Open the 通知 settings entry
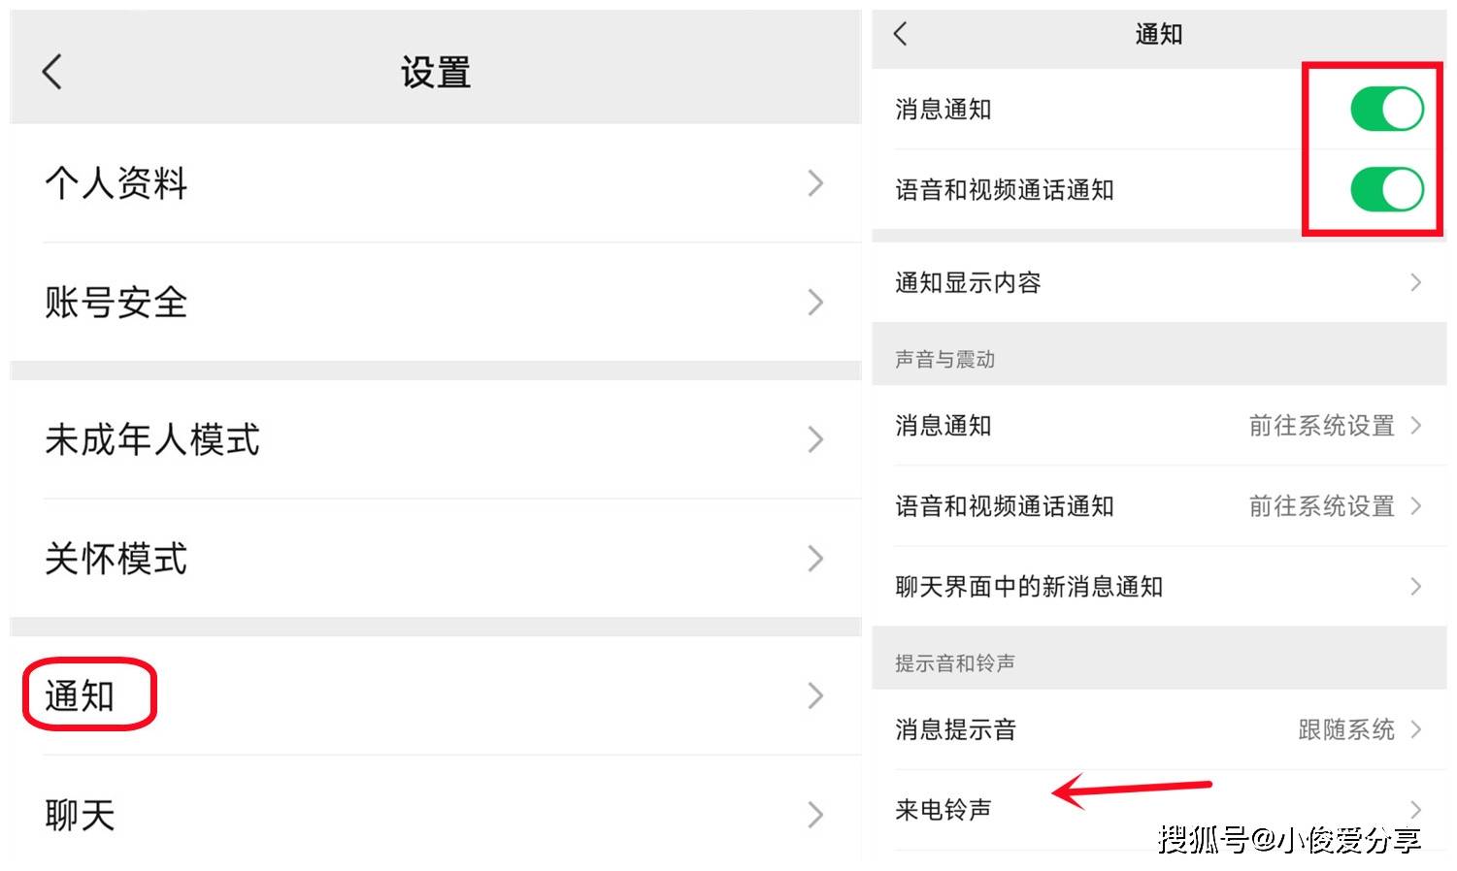This screenshot has width=1457, height=871. tap(81, 695)
